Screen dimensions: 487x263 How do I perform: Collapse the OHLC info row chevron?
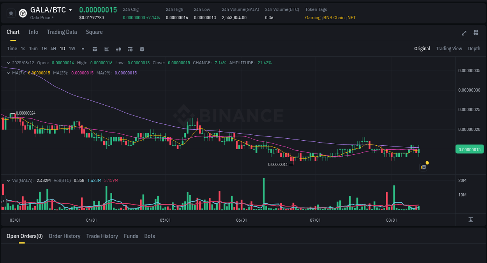point(9,63)
